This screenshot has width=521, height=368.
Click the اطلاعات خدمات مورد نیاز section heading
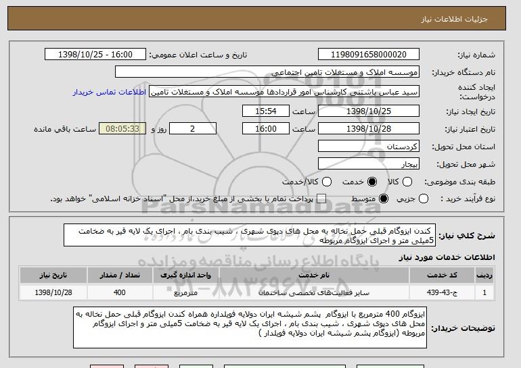447,257
